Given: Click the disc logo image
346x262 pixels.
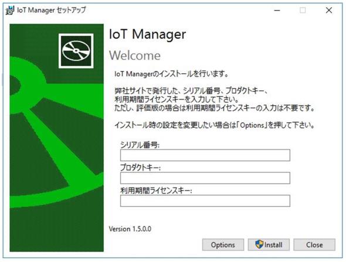Looking at the screenshot, I should [76, 51].
